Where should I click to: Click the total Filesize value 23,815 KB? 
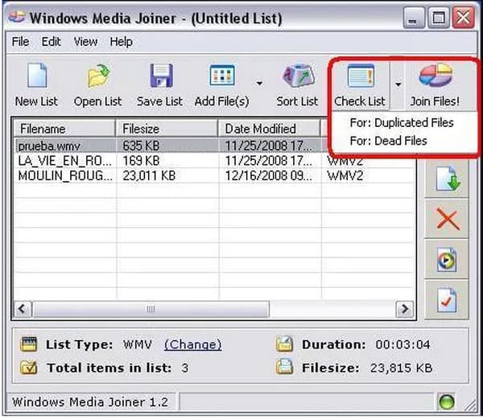402,368
